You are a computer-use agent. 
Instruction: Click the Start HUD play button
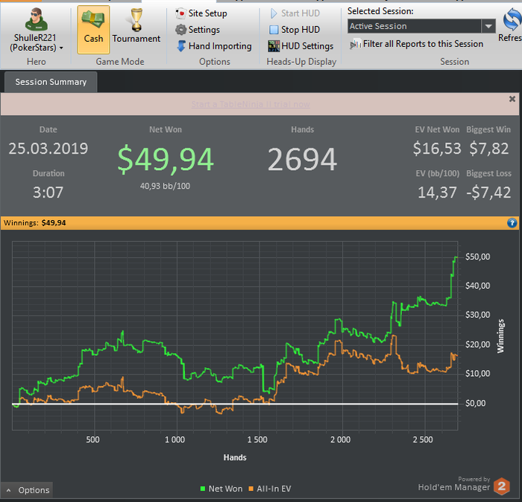pyautogui.click(x=295, y=13)
